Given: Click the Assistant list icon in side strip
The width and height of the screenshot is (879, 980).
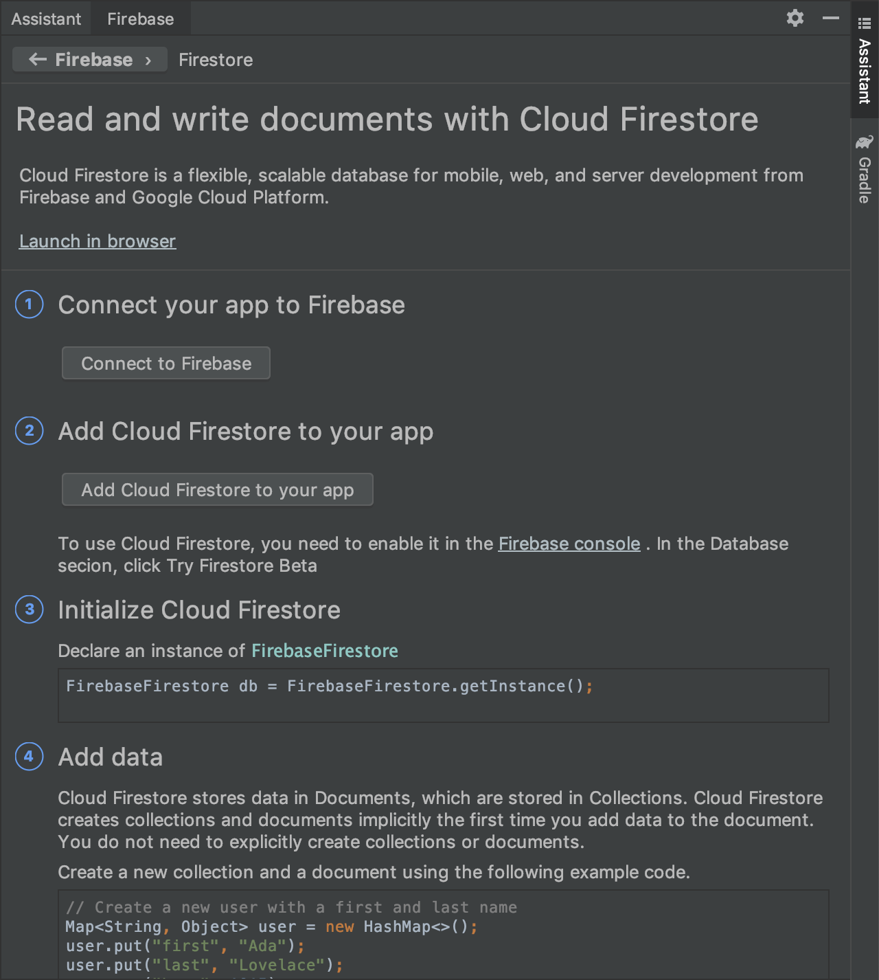Looking at the screenshot, I should [865, 23].
